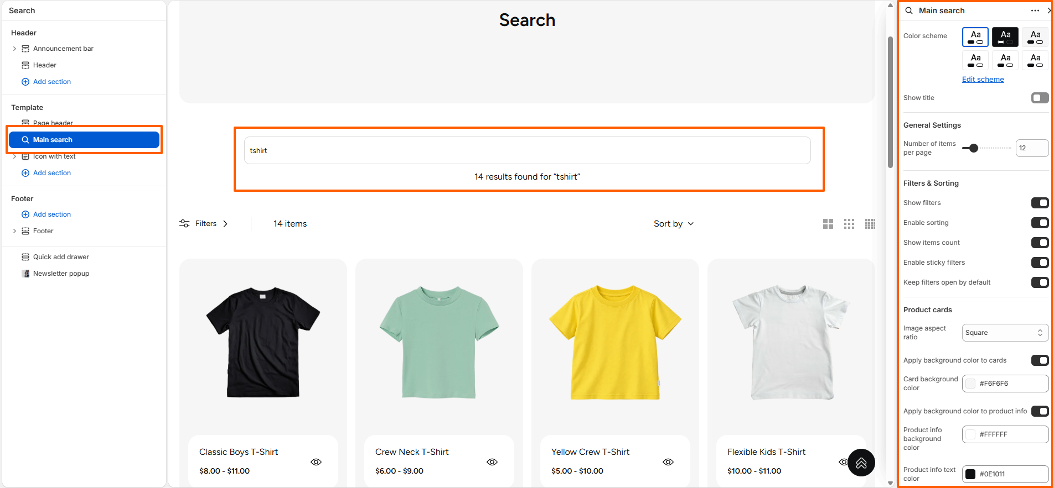This screenshot has width=1054, height=488.
Task: Select Main search in the sidebar
Action: [x=84, y=140]
